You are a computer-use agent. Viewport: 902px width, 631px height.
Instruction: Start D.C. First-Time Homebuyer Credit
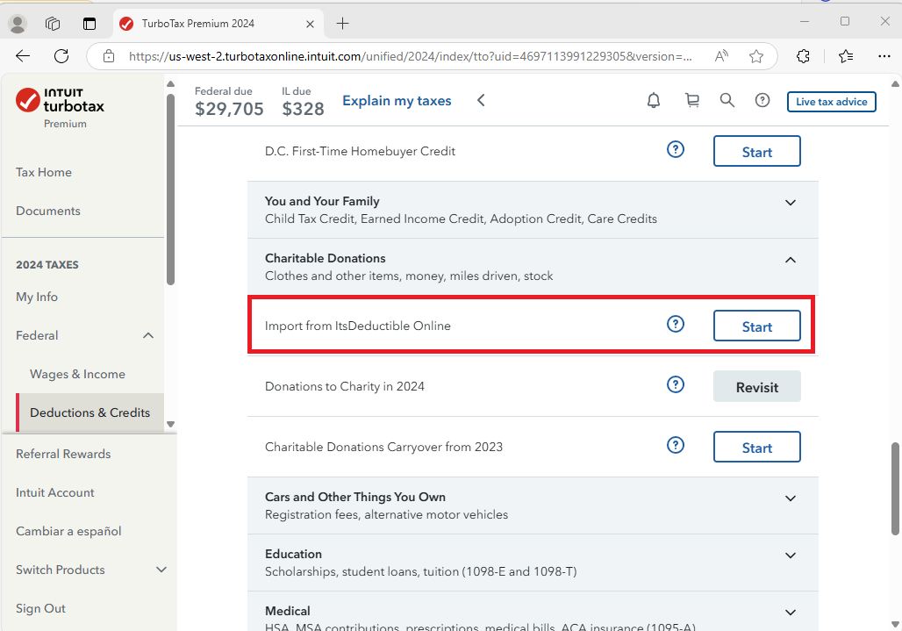tap(756, 151)
